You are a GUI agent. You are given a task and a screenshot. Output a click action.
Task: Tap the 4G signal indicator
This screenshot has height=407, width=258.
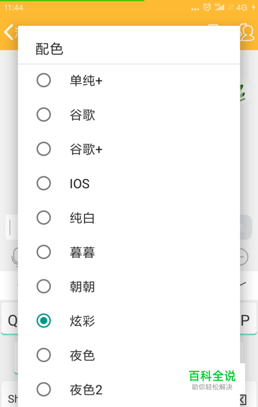241,7
